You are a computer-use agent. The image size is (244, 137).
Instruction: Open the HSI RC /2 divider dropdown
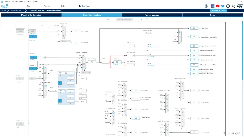(41, 57)
